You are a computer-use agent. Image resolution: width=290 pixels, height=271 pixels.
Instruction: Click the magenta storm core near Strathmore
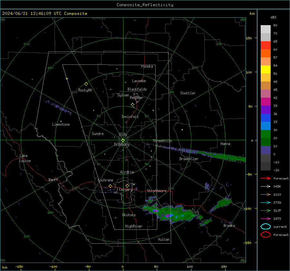156,210
